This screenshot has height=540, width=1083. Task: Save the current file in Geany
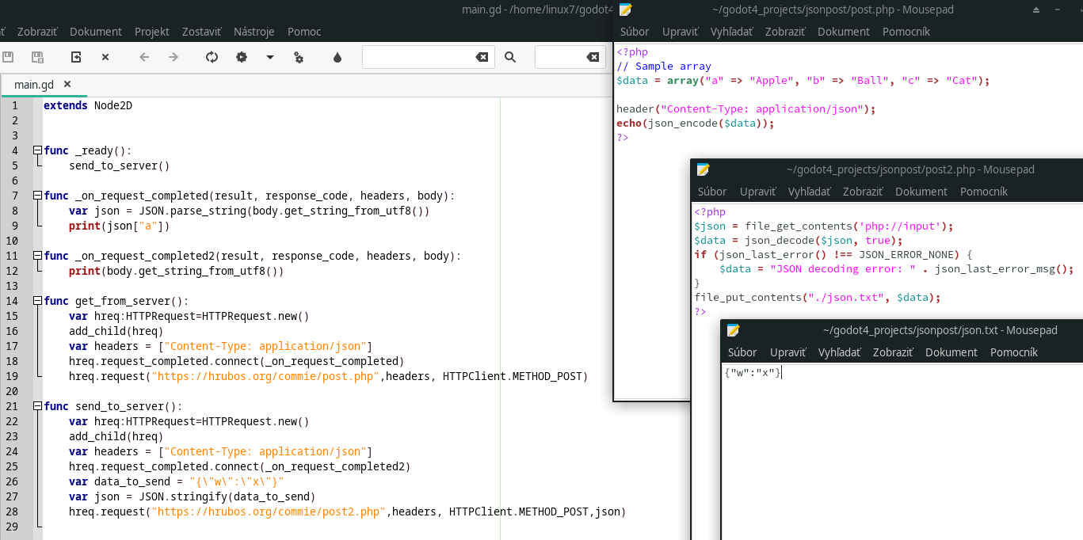[x=9, y=56]
